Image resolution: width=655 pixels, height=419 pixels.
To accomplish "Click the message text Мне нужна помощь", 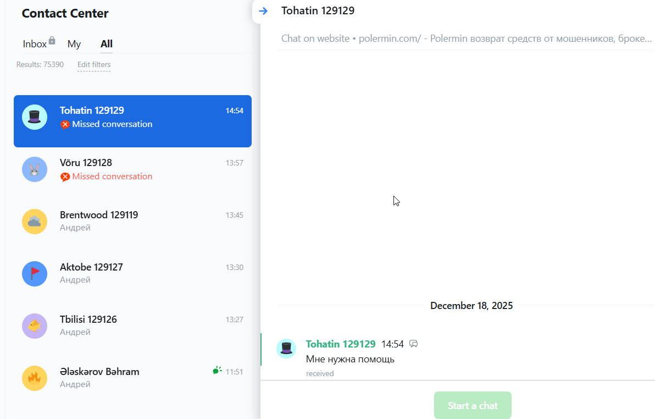I will pos(350,359).
